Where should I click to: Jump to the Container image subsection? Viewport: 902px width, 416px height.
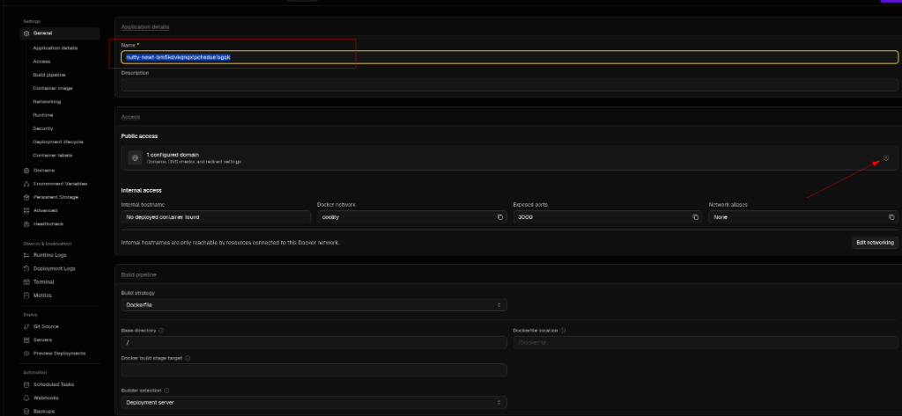pyautogui.click(x=53, y=89)
